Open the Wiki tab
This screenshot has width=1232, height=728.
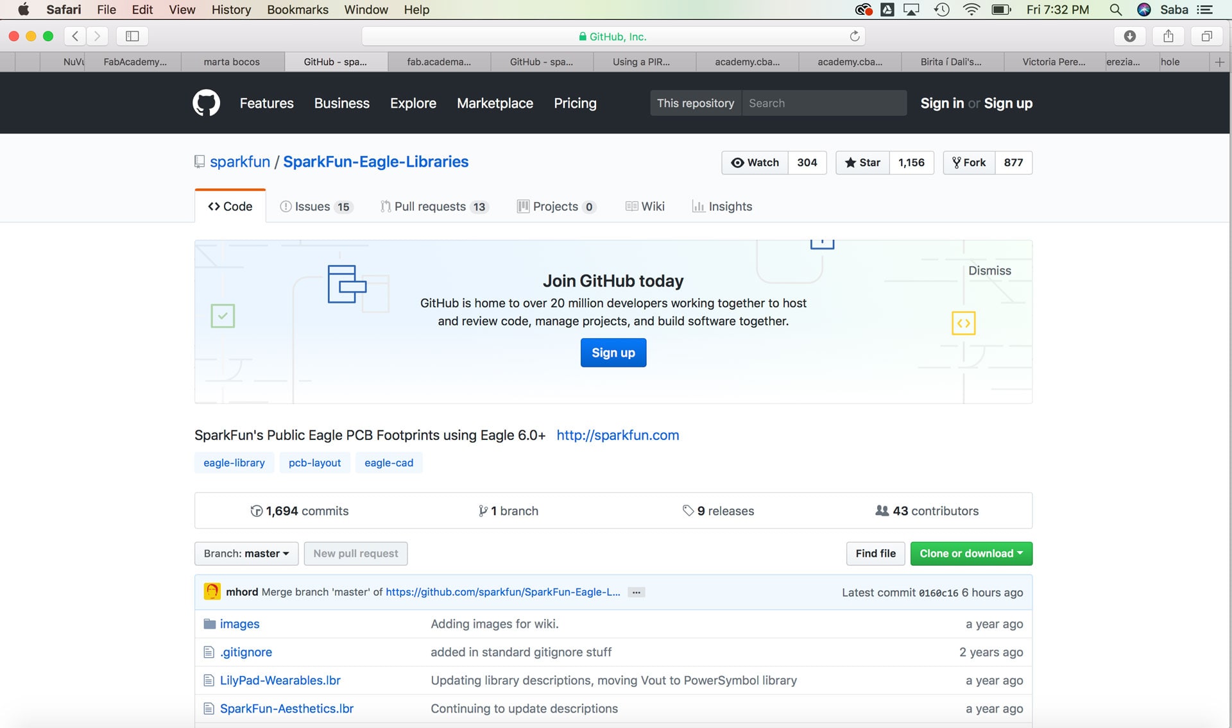click(645, 206)
